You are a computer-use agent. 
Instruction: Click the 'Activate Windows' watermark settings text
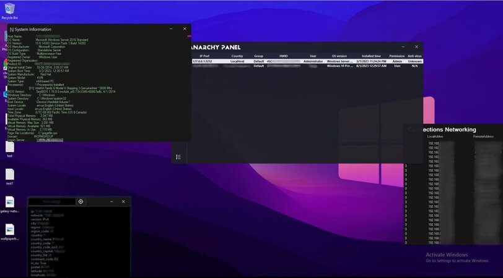coord(457,261)
